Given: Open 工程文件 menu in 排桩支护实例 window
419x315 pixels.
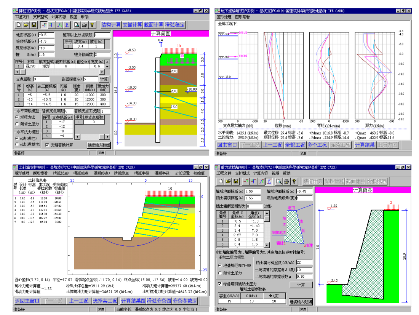Looking at the screenshot, I should click(x=22, y=17).
